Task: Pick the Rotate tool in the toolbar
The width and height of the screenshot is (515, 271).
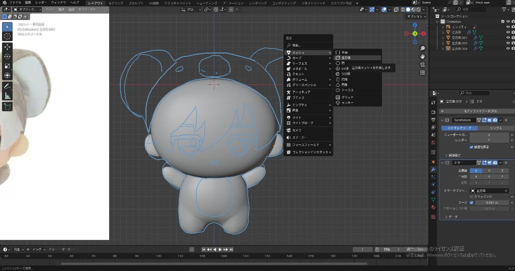Action: [8, 56]
